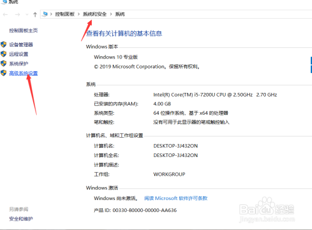The height and width of the screenshot is (230, 312).
Task: Go back with the back arrow
Action: point(6,14)
